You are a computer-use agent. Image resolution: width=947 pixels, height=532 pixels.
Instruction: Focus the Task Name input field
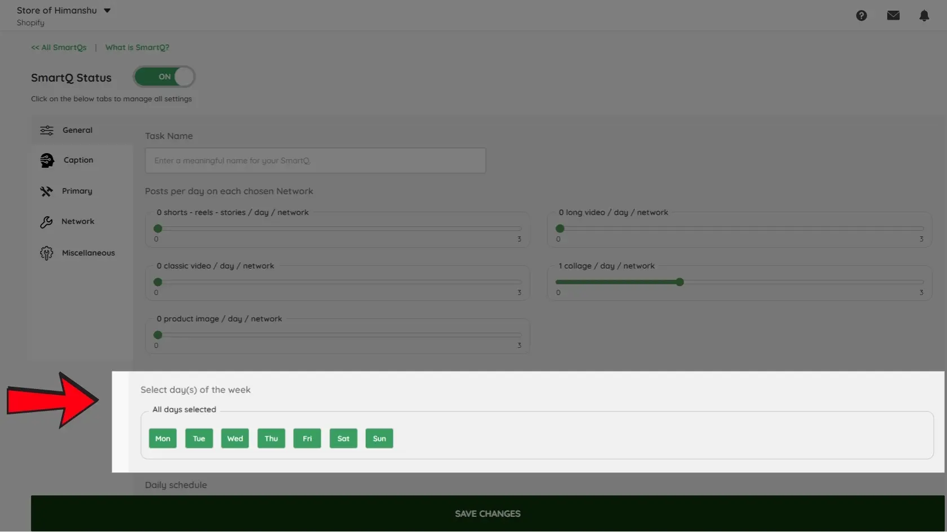coord(315,160)
